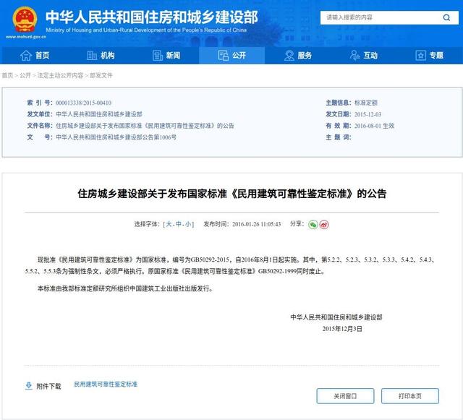Click the star icon beside 专题

tap(420, 56)
